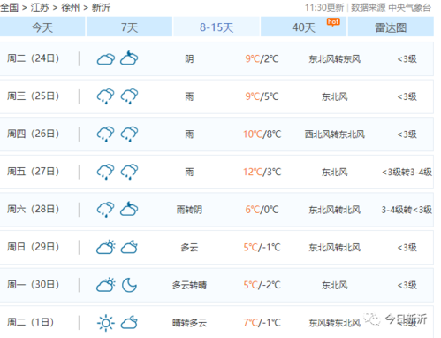Select the 周二（24日）date label

click(33, 58)
